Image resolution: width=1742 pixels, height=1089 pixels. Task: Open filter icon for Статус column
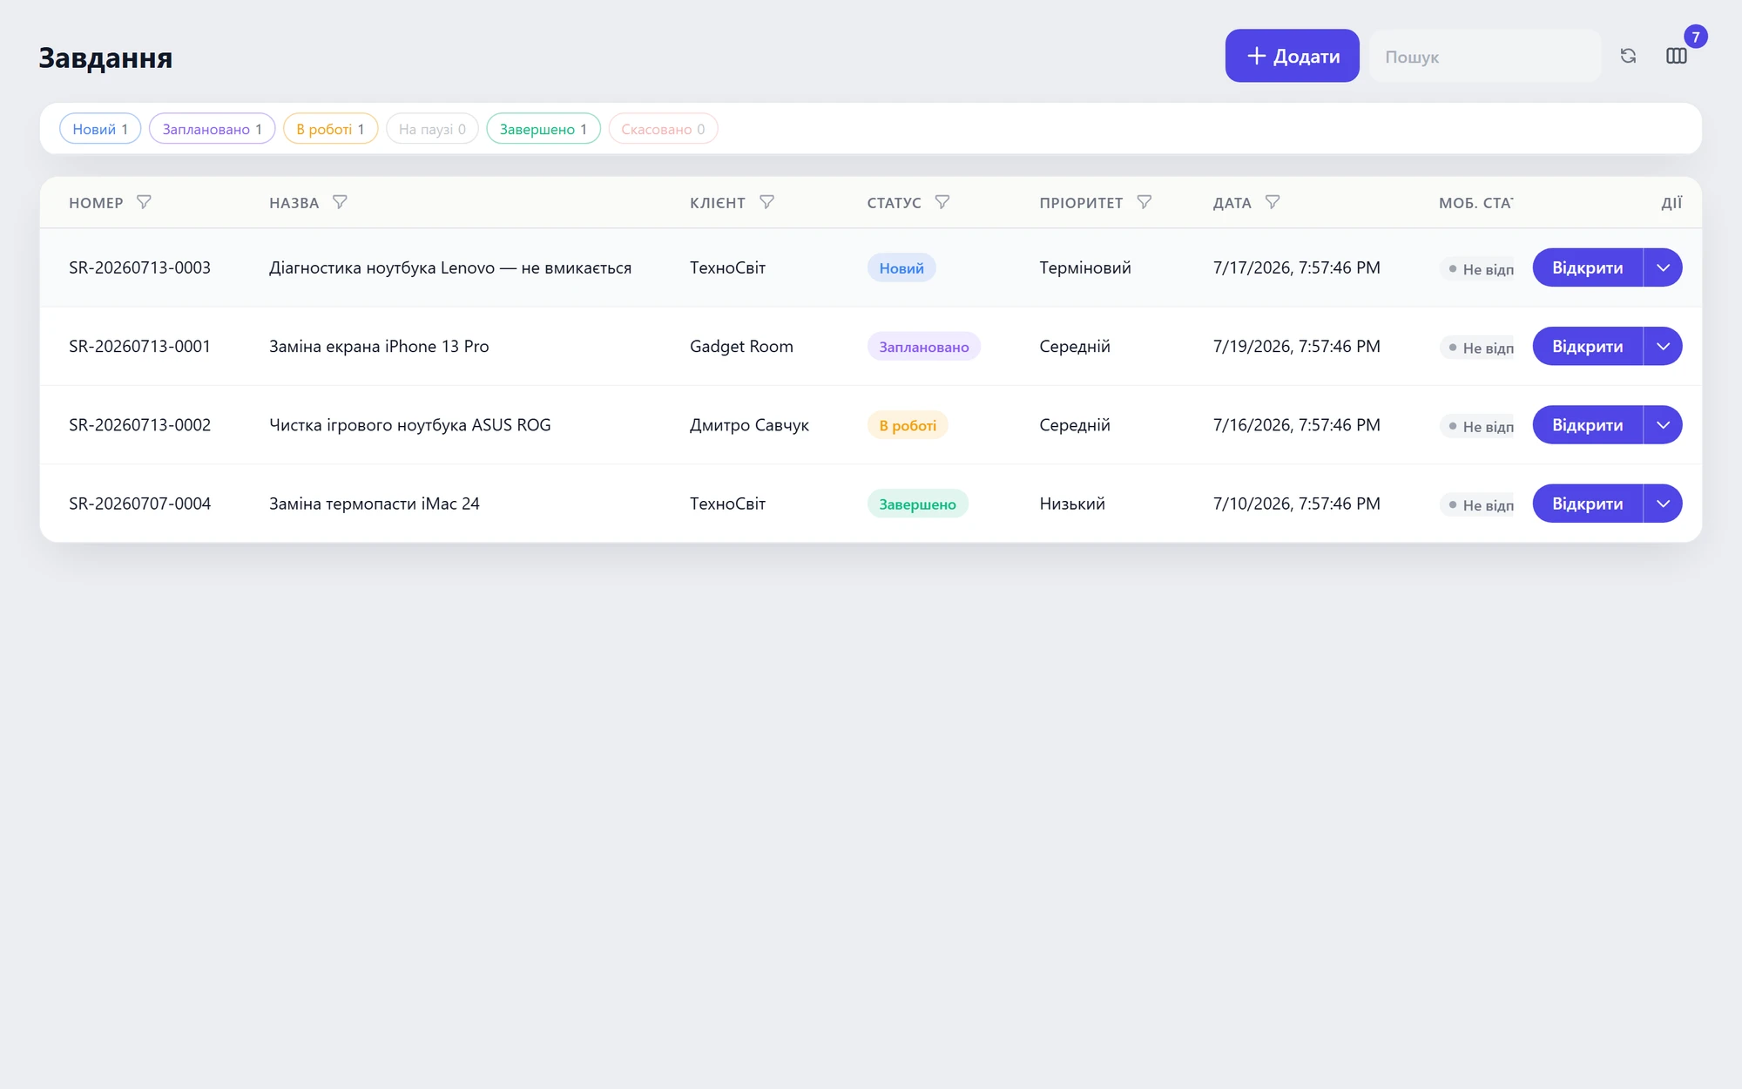[x=942, y=202]
